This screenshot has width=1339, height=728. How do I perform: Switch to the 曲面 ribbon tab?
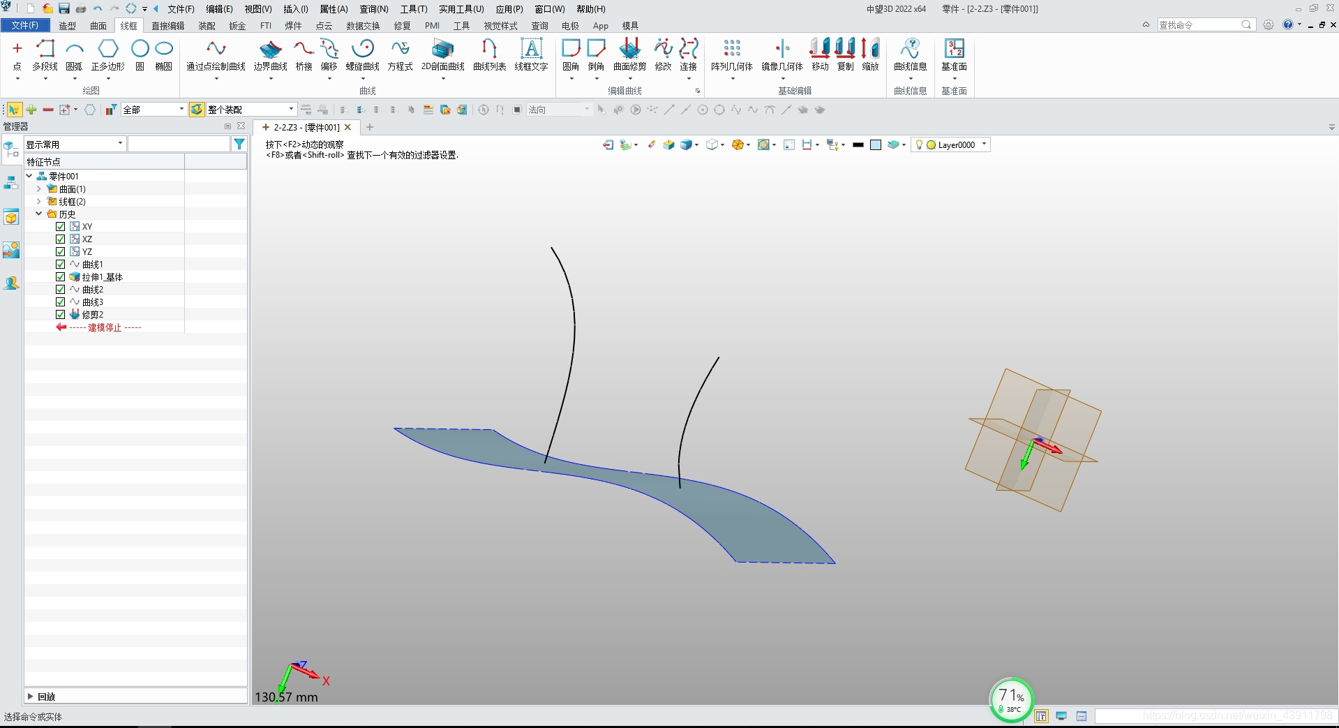coord(98,26)
